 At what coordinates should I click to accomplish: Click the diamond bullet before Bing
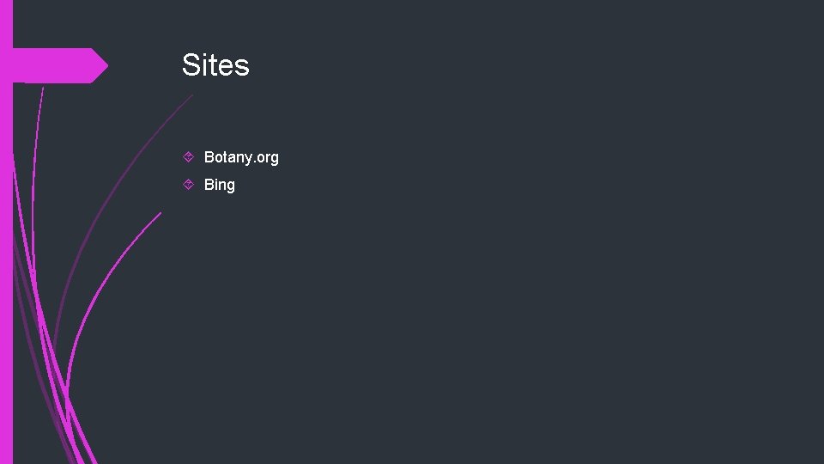(x=189, y=185)
